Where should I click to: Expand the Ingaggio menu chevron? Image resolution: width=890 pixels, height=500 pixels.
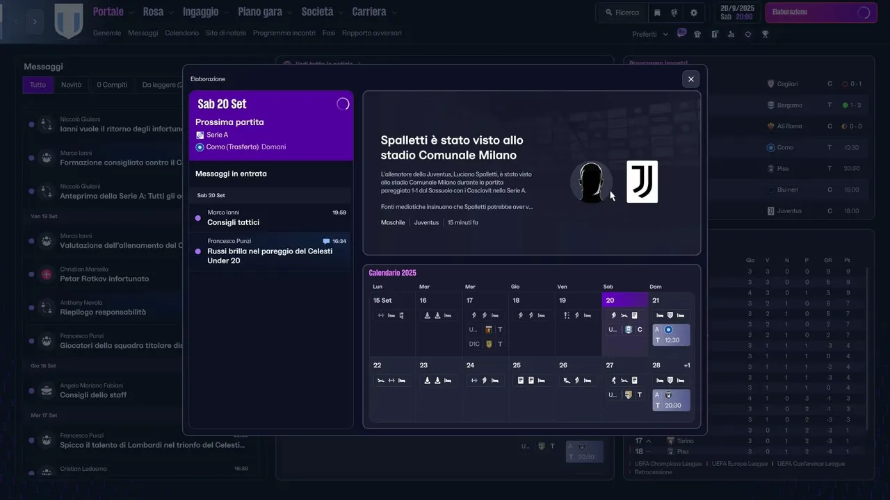click(x=226, y=12)
